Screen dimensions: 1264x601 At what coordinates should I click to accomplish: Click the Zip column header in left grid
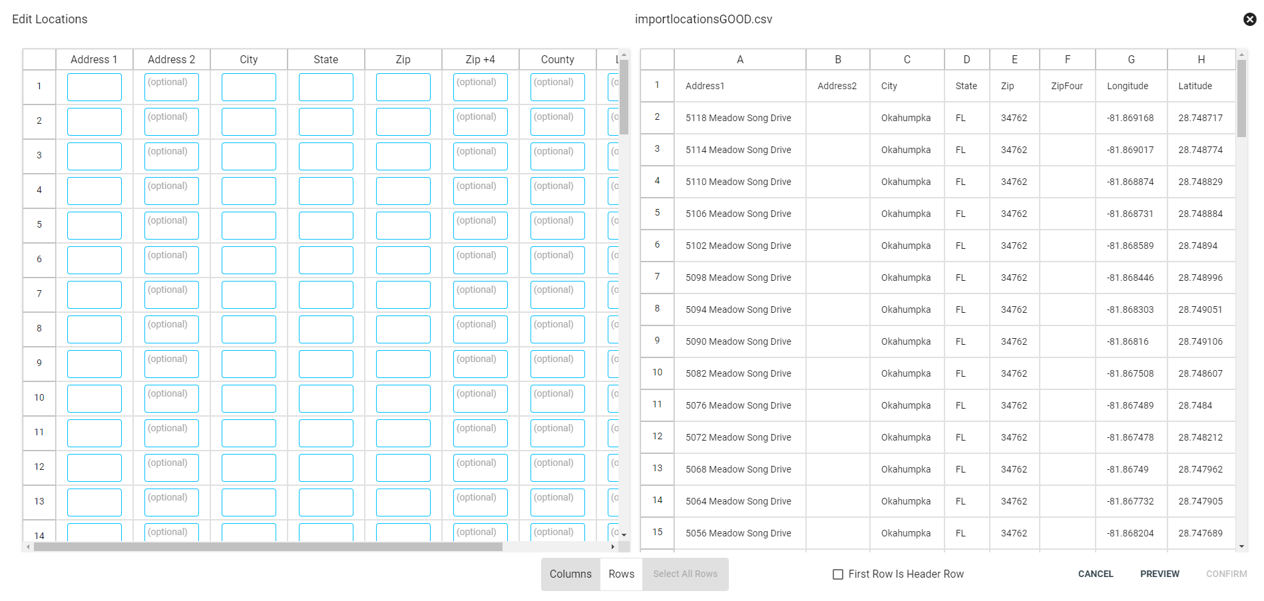403,59
